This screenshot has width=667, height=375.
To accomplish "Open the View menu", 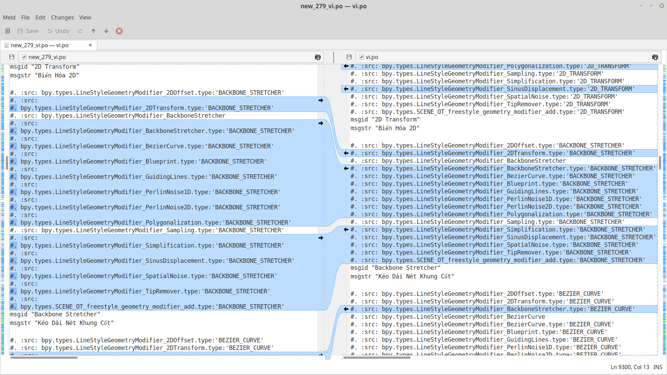I will point(85,17).
